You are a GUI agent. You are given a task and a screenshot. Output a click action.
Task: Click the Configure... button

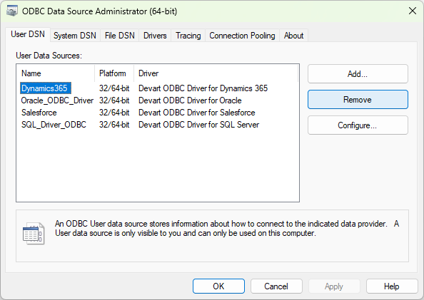[358, 125]
